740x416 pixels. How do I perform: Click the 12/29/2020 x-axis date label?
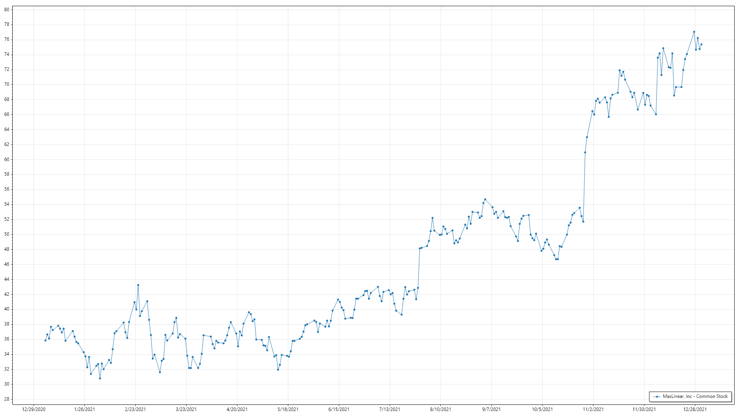[34, 409]
